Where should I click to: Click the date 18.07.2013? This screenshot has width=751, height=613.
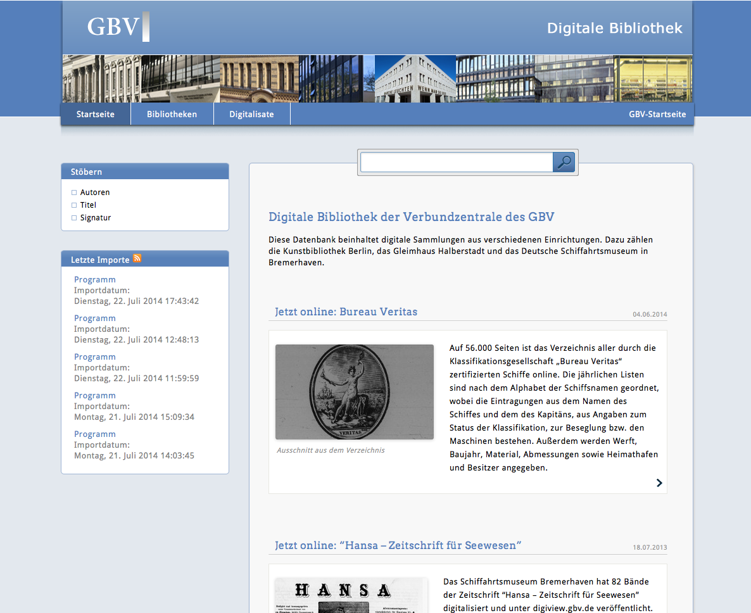[650, 547]
